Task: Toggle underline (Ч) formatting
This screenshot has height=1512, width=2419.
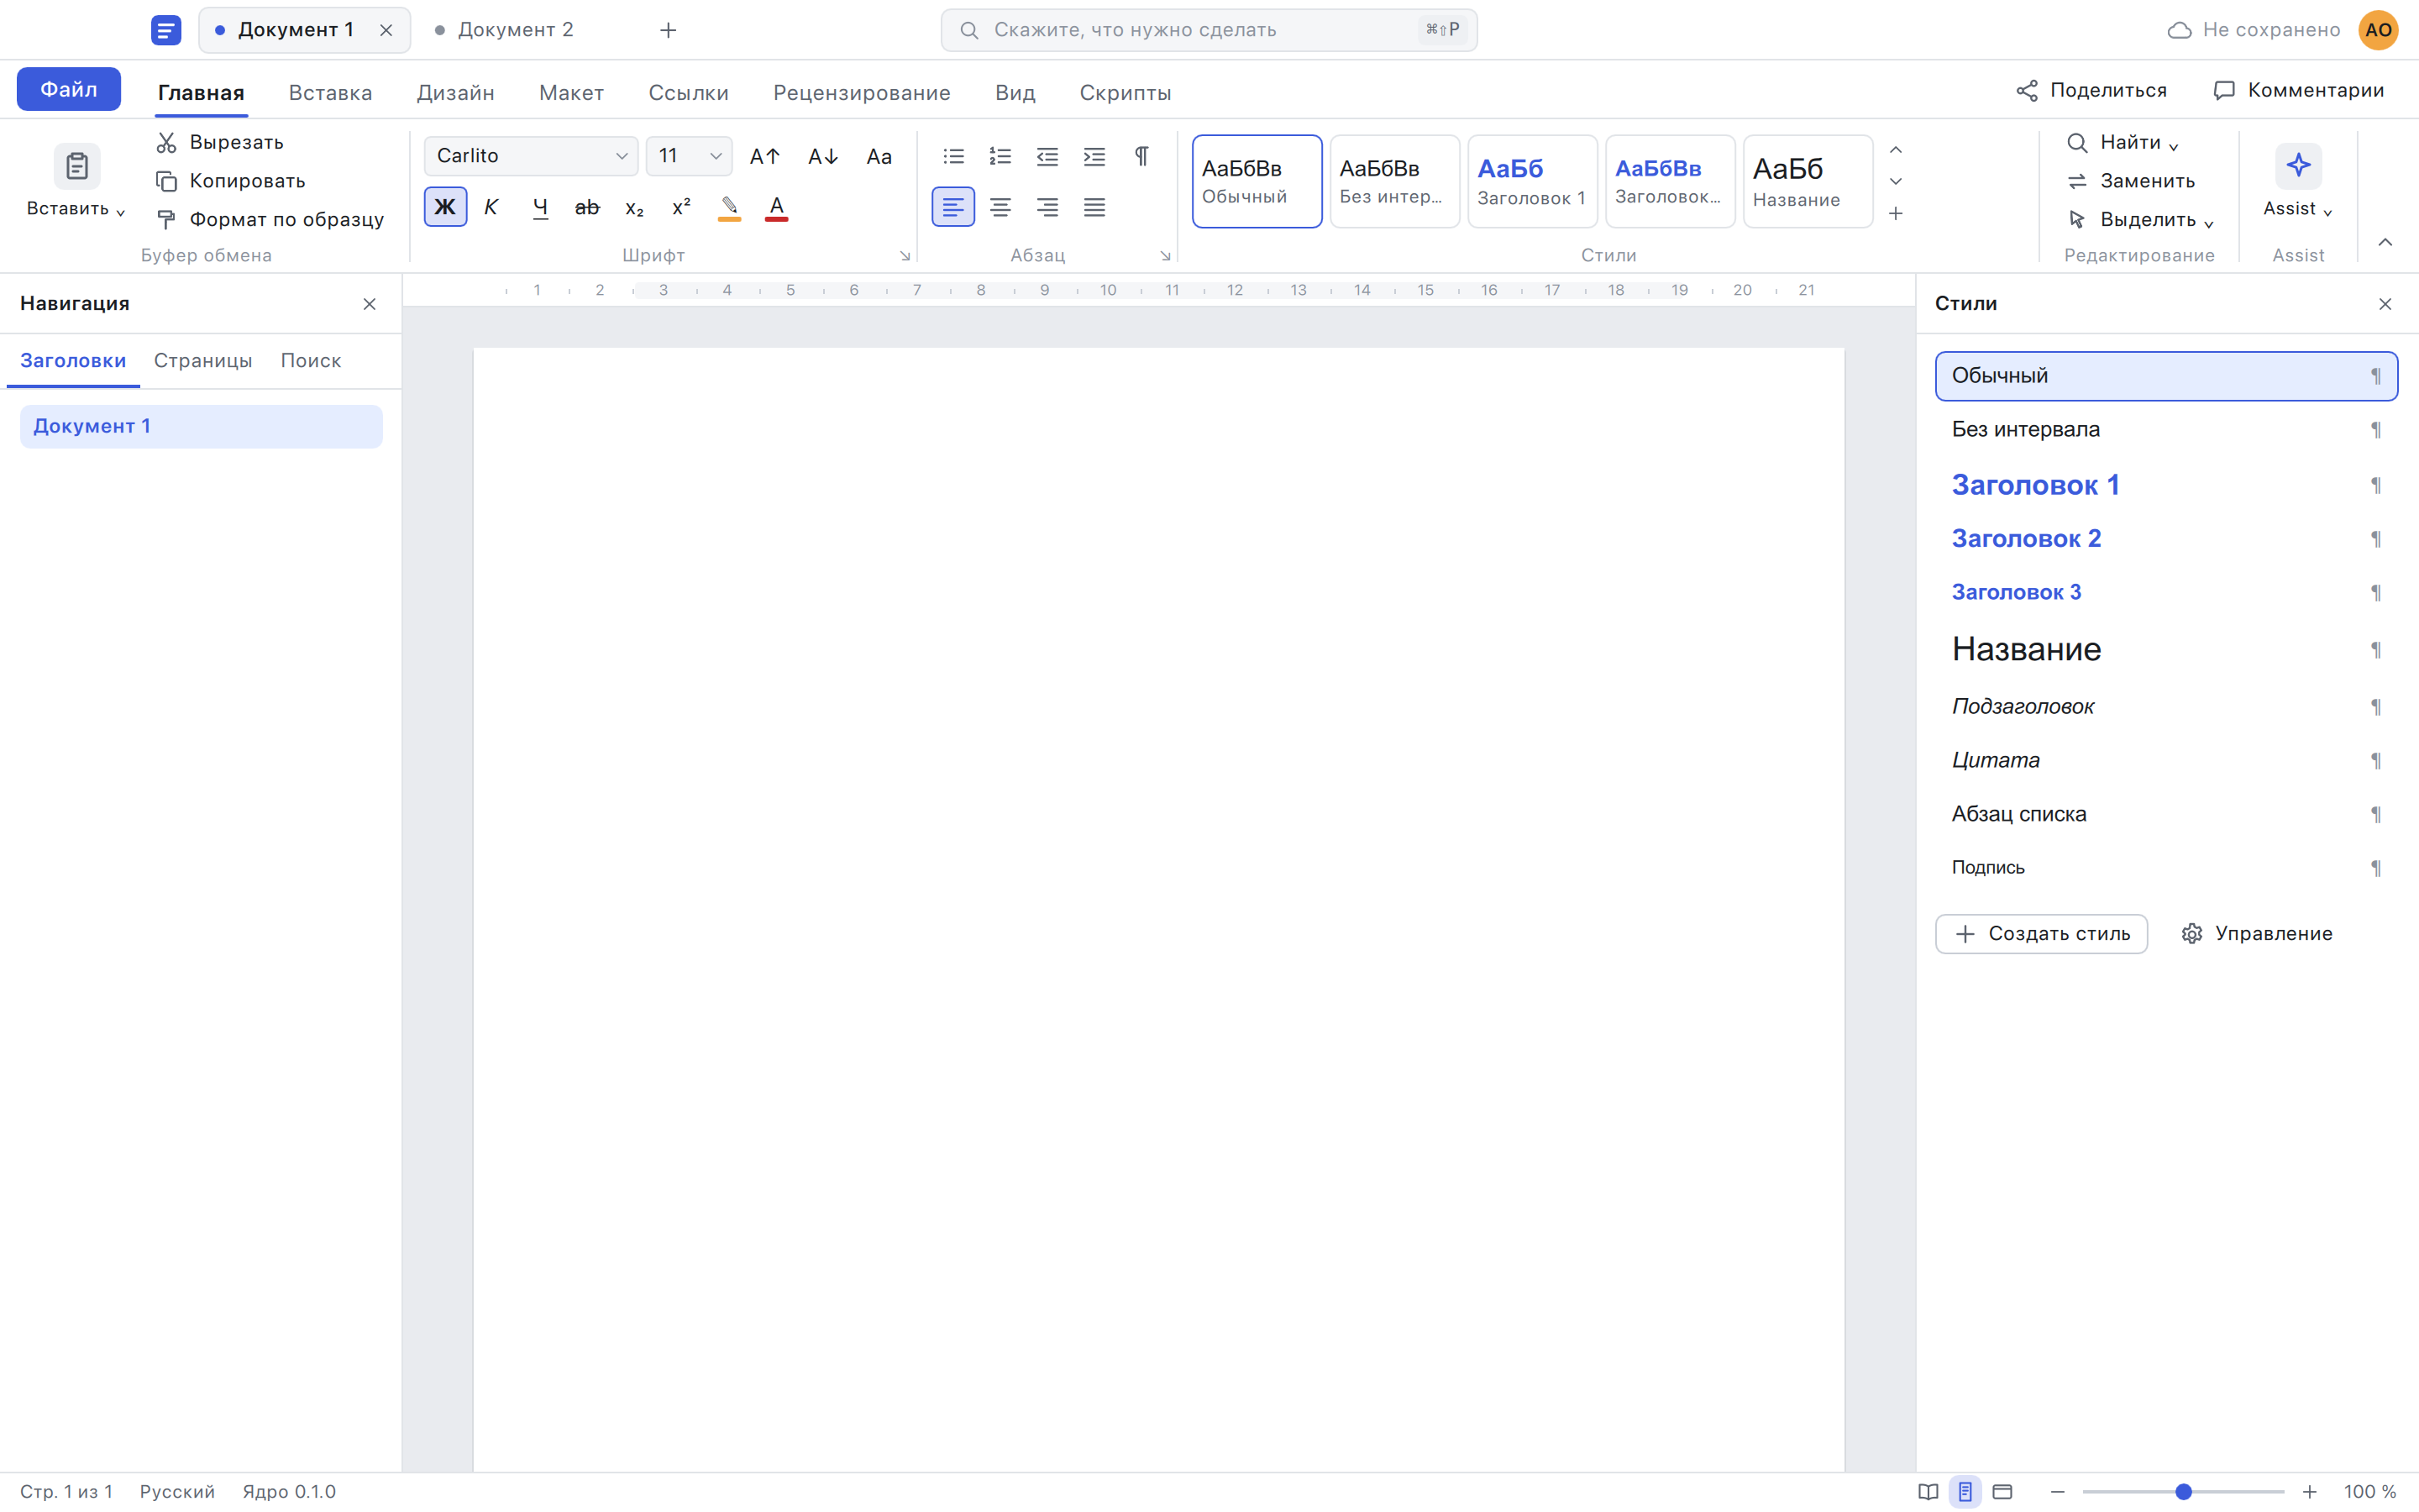Action: click(x=540, y=207)
